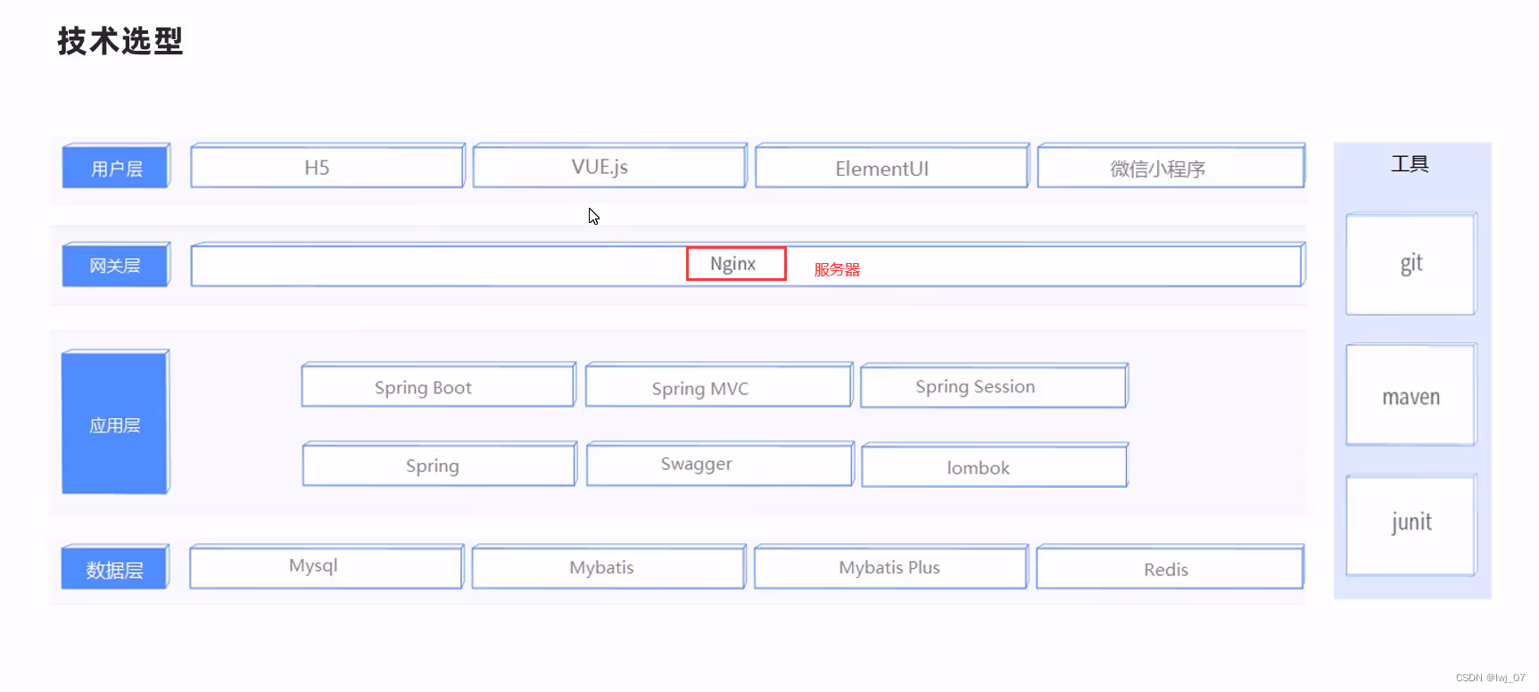Click the VUE.js technology box
Screen dimensions: 1539x692
(x=609, y=166)
